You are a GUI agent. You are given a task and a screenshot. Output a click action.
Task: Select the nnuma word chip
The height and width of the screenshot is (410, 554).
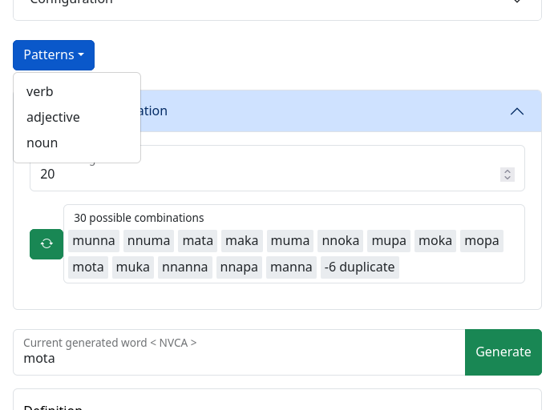148,241
